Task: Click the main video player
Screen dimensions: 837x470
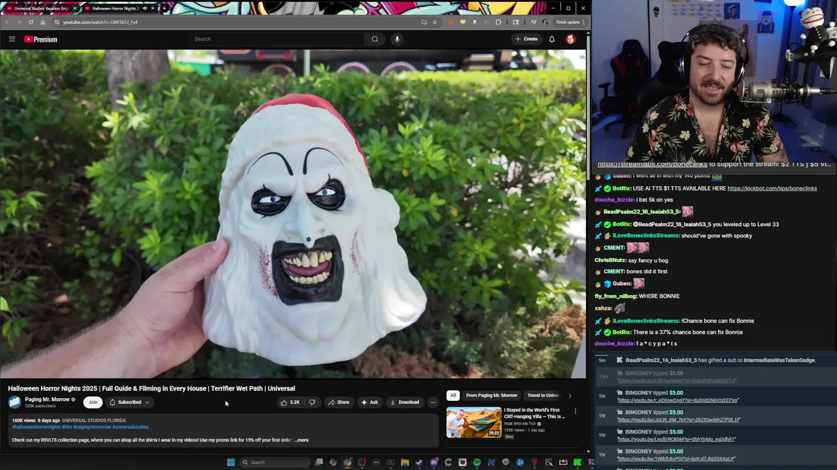Action: coord(293,214)
